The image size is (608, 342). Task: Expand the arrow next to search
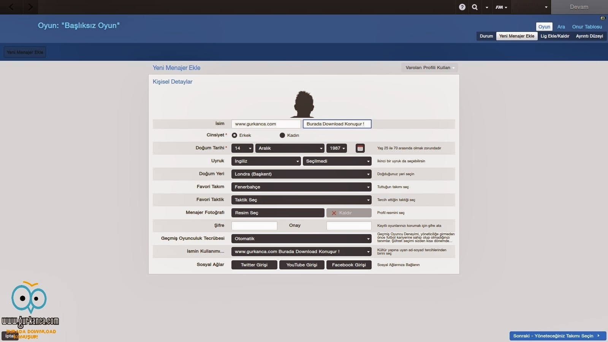click(x=487, y=7)
